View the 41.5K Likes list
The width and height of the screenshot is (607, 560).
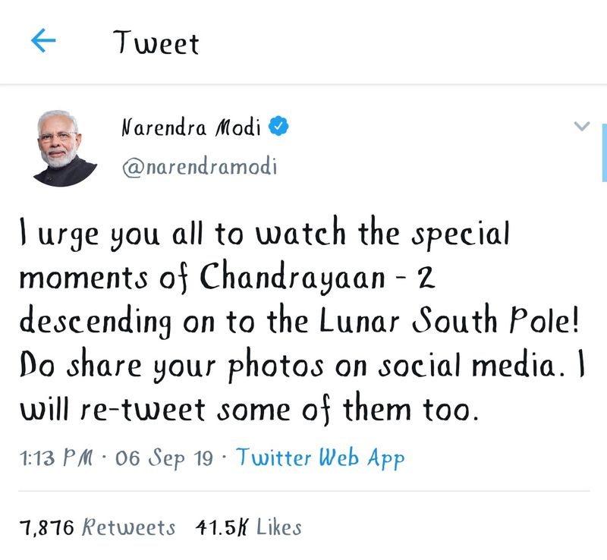(248, 527)
